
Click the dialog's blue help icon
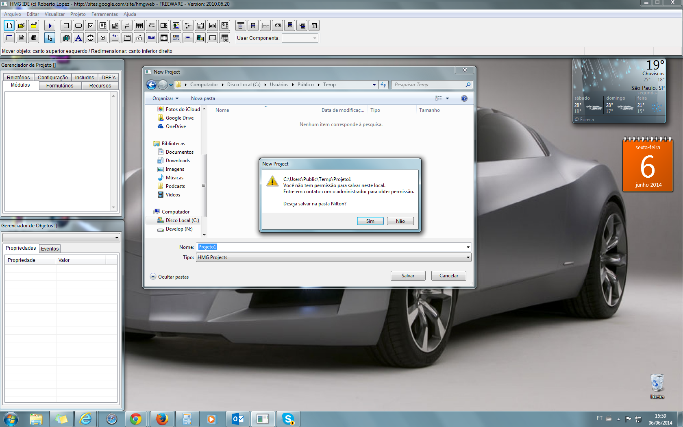(x=464, y=98)
